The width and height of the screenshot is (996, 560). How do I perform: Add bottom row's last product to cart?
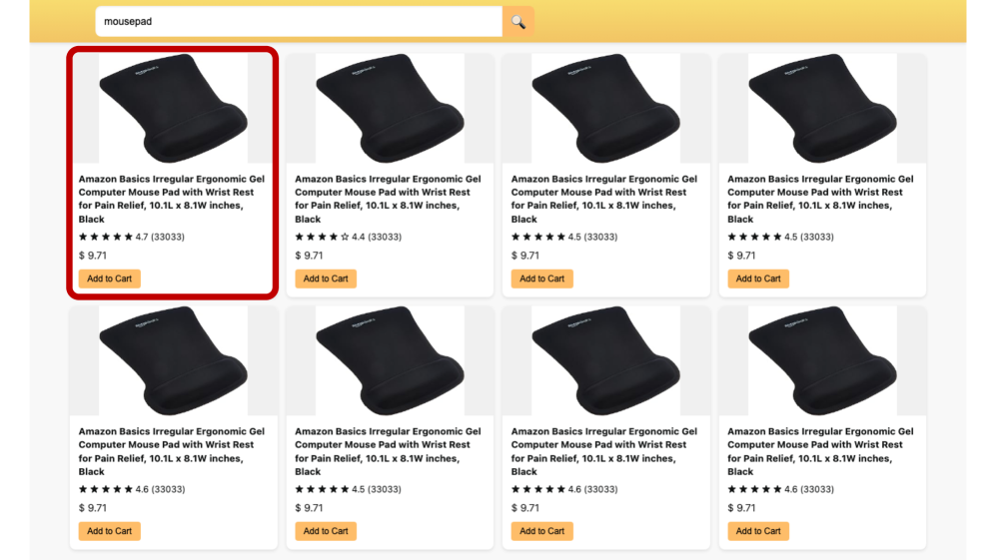click(758, 531)
